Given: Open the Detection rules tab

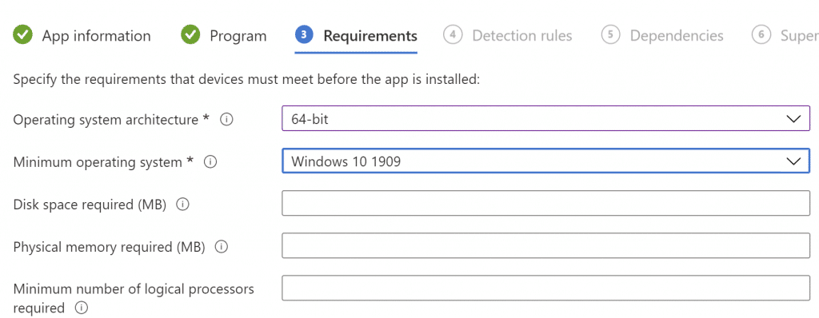Looking at the screenshot, I should coord(522,36).
